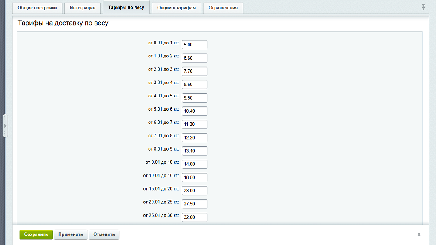
Task: Edit the 25.01 to 30 kg price field
Action: [x=194, y=217]
